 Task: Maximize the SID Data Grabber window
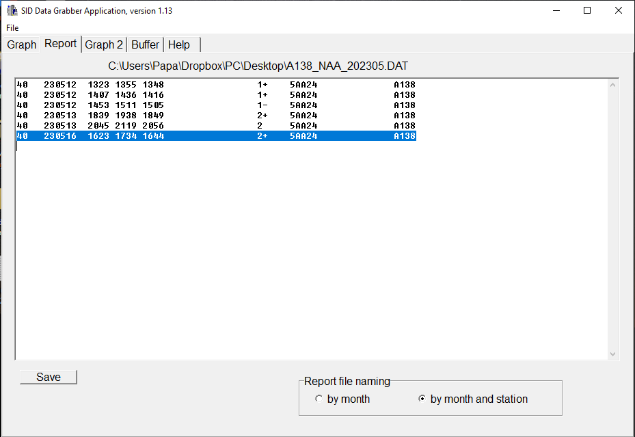click(x=587, y=10)
